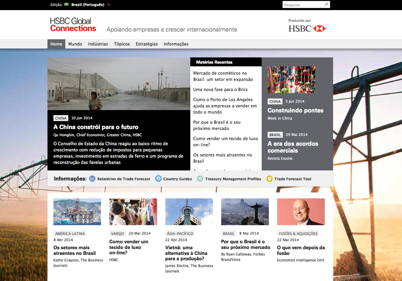Click the FUSÕES & AQUISIÇÕES category tag
The width and height of the screenshot is (402, 281).
click(x=298, y=233)
